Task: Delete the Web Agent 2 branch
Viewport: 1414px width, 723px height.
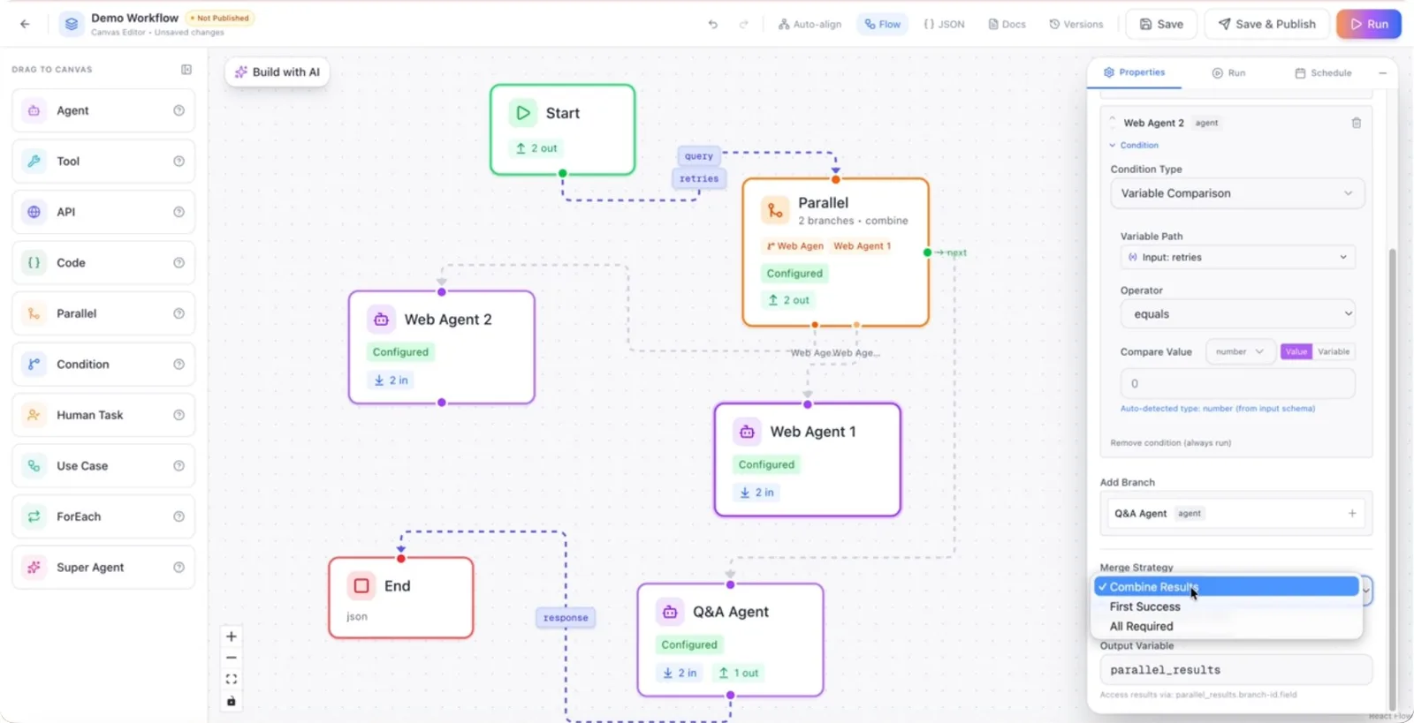Action: pyautogui.click(x=1357, y=123)
